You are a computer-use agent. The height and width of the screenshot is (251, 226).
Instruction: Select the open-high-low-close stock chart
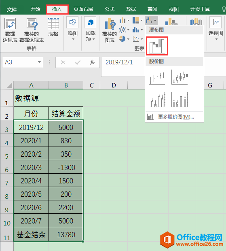pyautogui.click(x=180, y=77)
